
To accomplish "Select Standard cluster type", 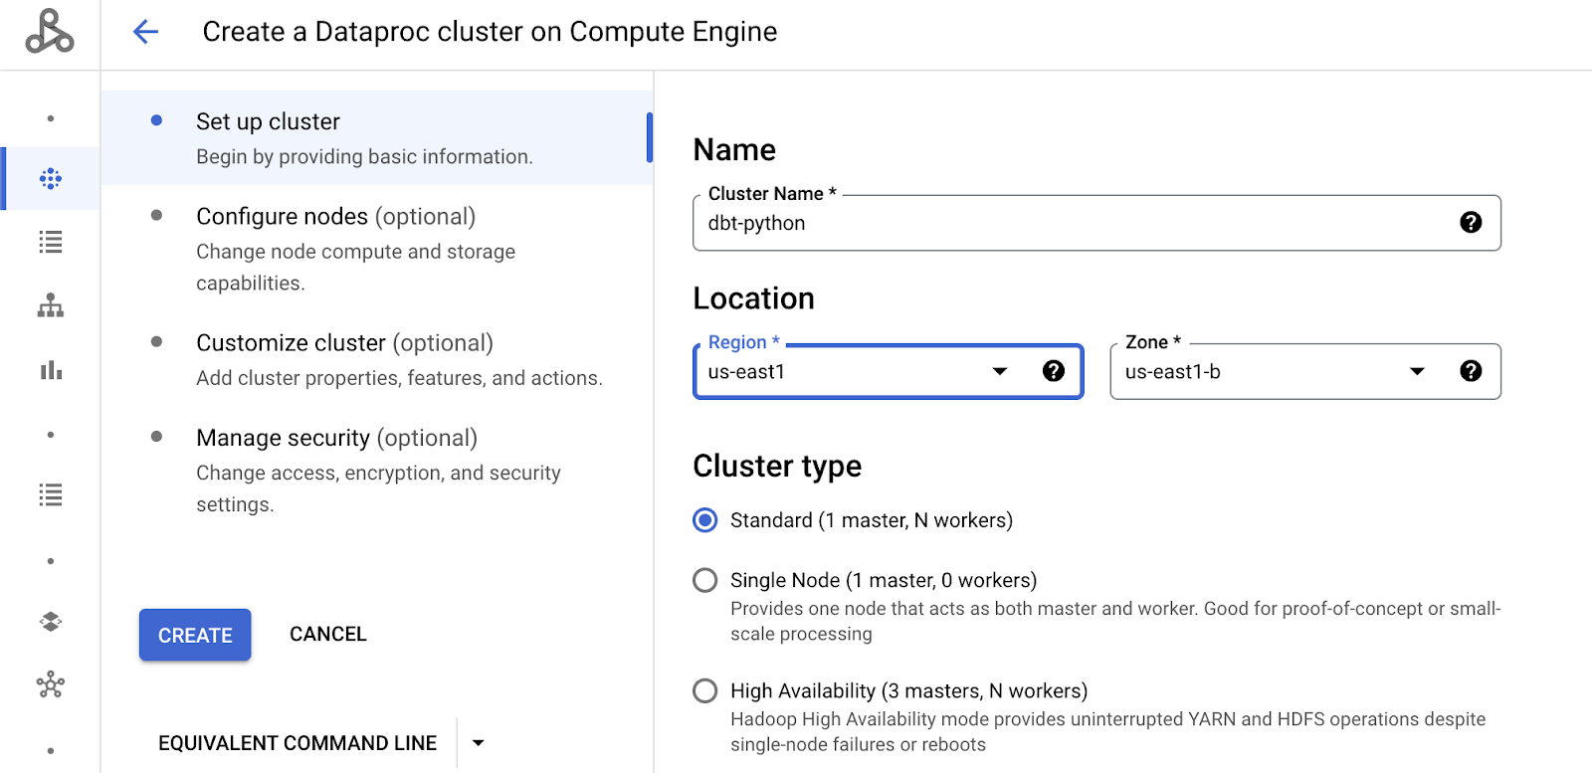I will (x=705, y=520).
